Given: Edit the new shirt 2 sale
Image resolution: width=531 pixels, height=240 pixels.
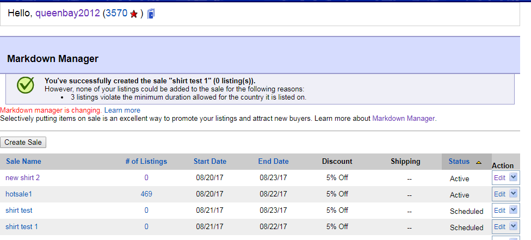Looking at the screenshot, I should tap(499, 178).
